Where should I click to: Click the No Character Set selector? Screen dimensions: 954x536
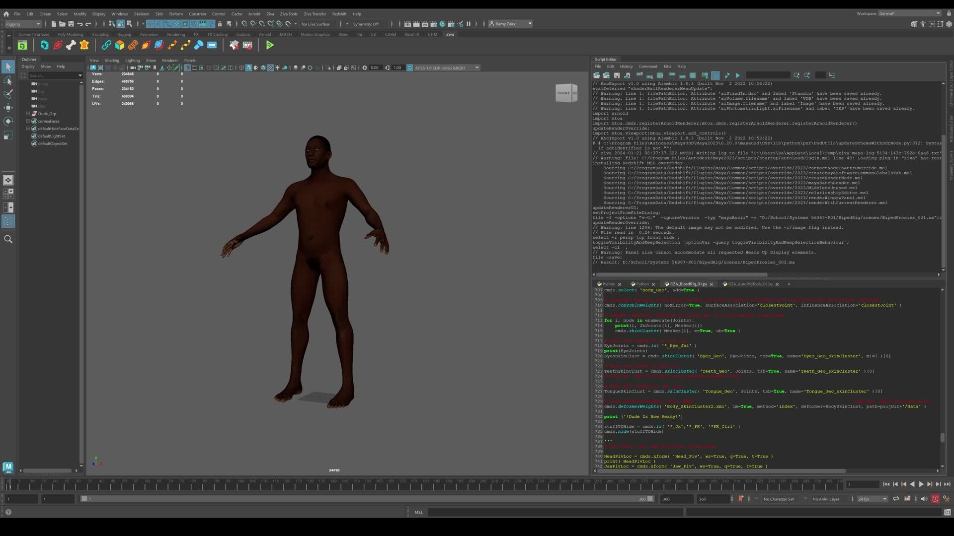click(778, 499)
